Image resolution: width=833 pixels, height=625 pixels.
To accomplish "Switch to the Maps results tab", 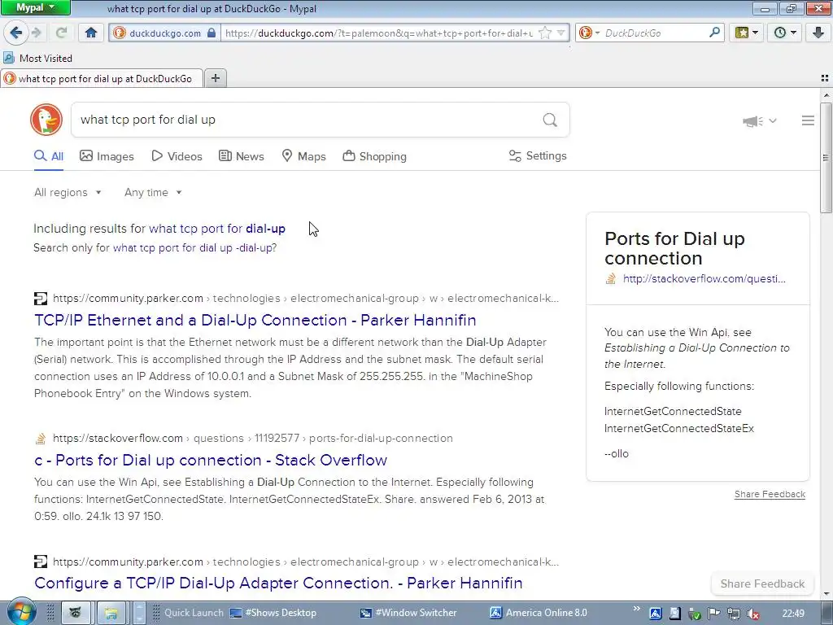I will coord(303,156).
